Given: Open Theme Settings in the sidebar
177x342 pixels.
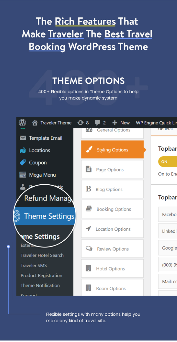Looking at the screenshot, I should coord(49,216).
